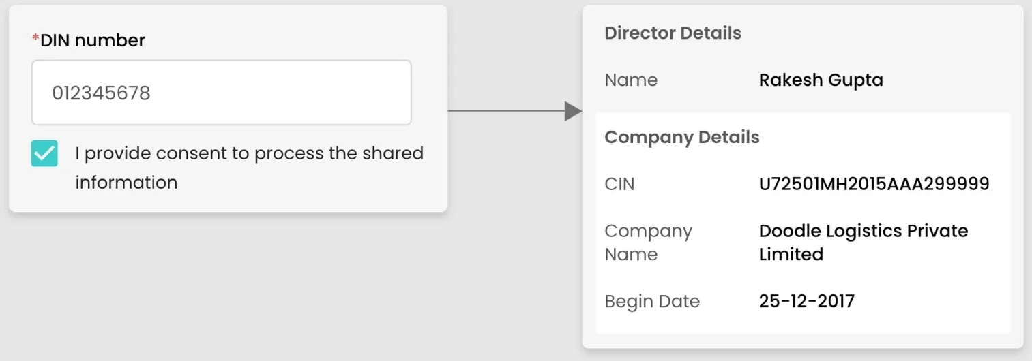This screenshot has height=361, width=1032.
Task: Click the arrowhead pointing to results card
Action: coord(573,110)
